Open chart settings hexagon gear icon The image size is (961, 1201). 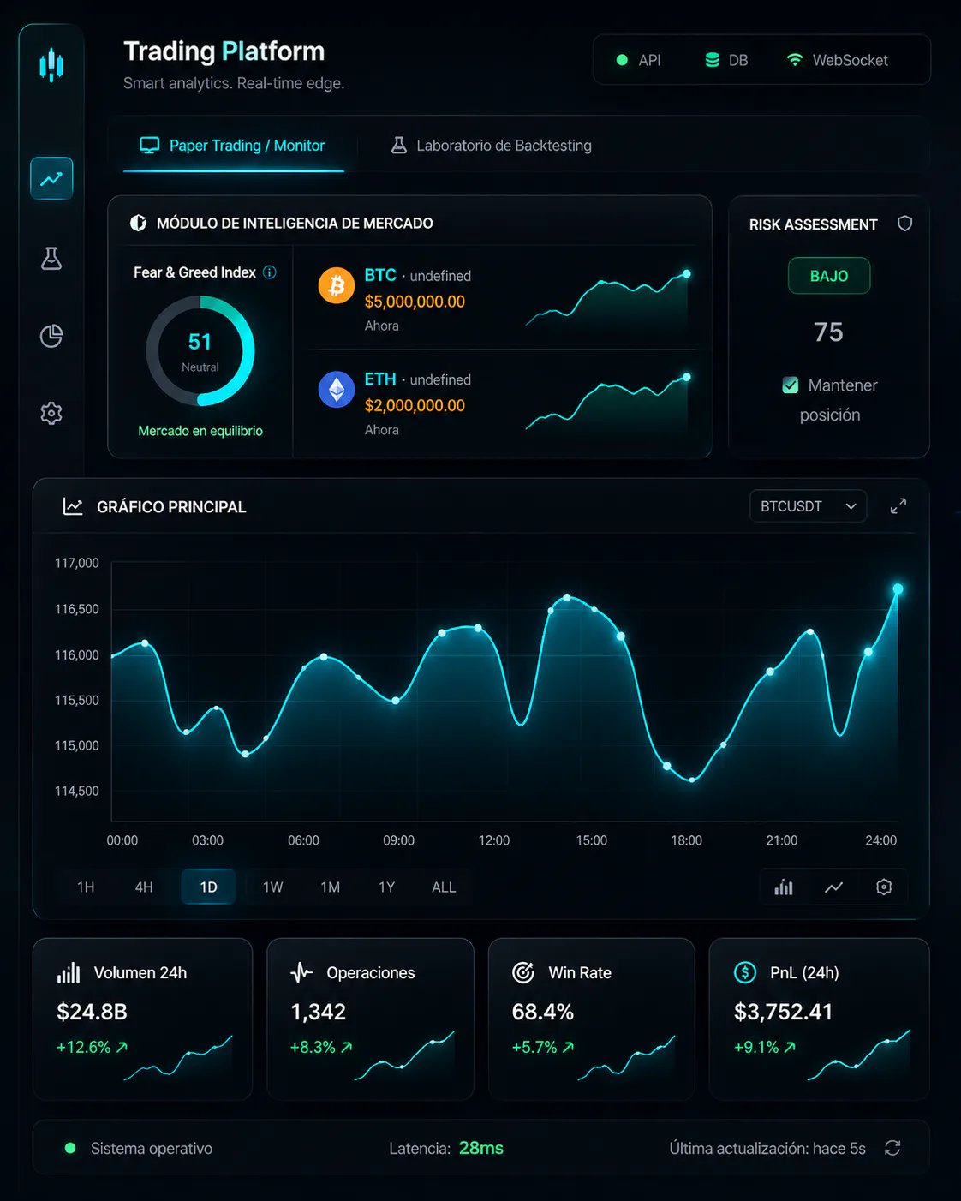click(x=884, y=887)
